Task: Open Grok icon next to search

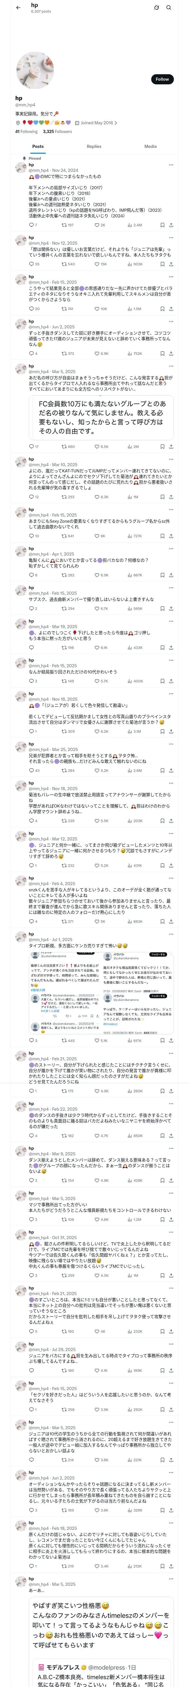Action: pyautogui.click(x=157, y=8)
